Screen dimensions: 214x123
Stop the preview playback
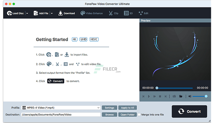click(160, 96)
